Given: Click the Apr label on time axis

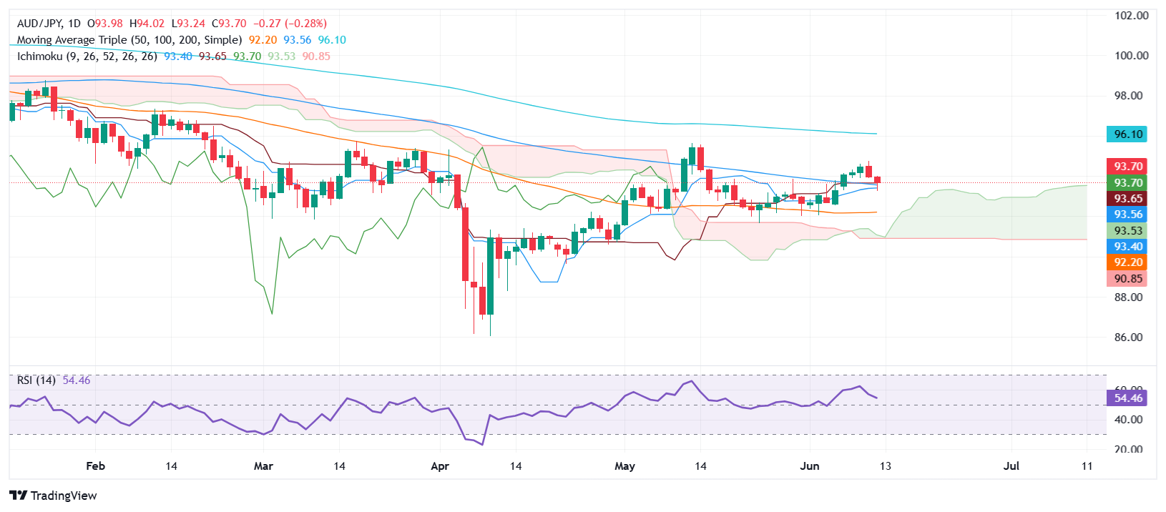Looking at the screenshot, I should tap(440, 466).
